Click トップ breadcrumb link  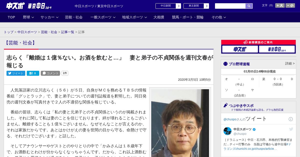pyautogui.click(x=8, y=32)
